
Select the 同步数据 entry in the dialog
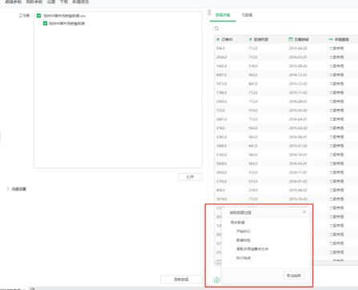click(237, 223)
